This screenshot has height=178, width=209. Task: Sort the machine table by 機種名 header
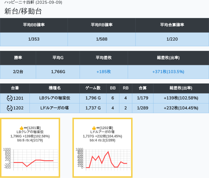click(54, 88)
